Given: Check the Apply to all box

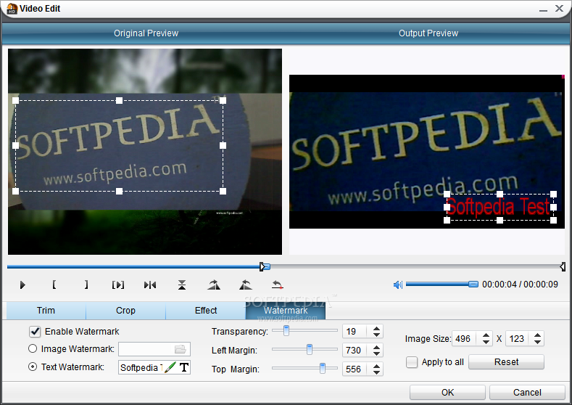Looking at the screenshot, I should [x=412, y=362].
